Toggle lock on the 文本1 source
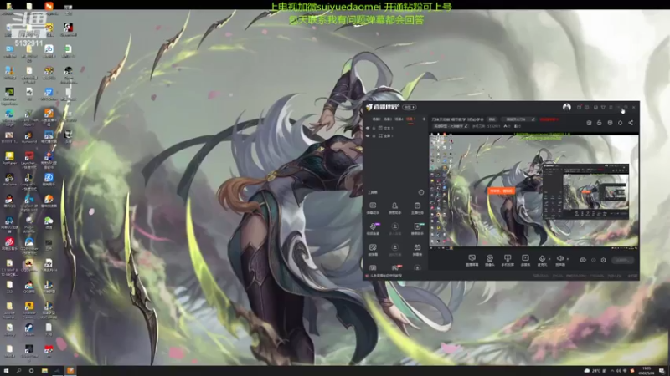670x376 pixels. pyautogui.click(x=374, y=128)
